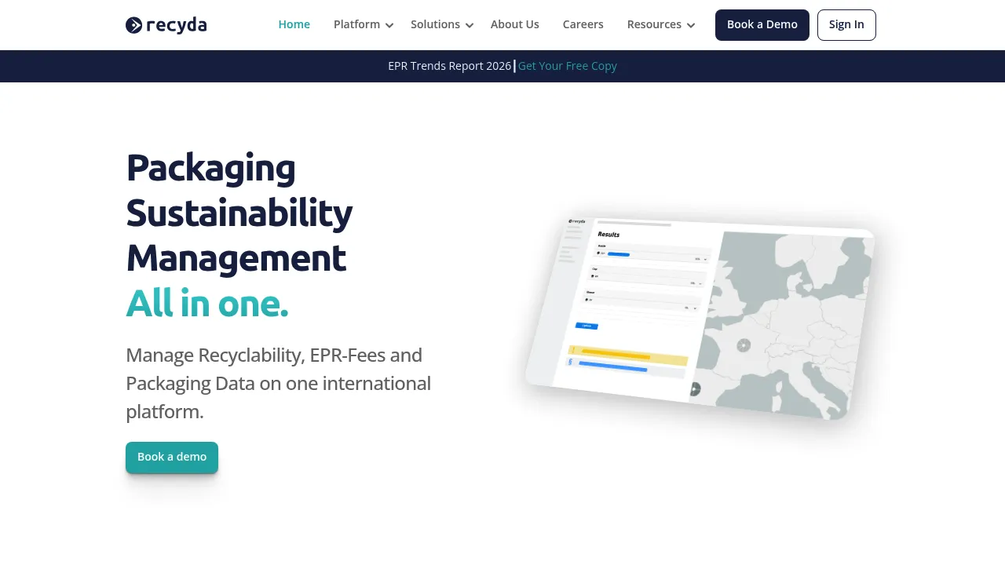
Task: Open the Resources menu
Action: tap(654, 24)
